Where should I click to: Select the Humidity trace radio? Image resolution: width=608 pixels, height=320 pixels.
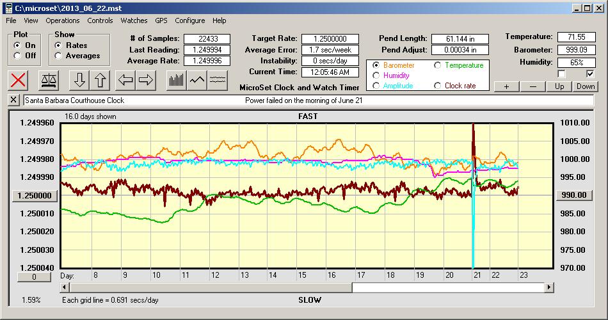pos(376,76)
